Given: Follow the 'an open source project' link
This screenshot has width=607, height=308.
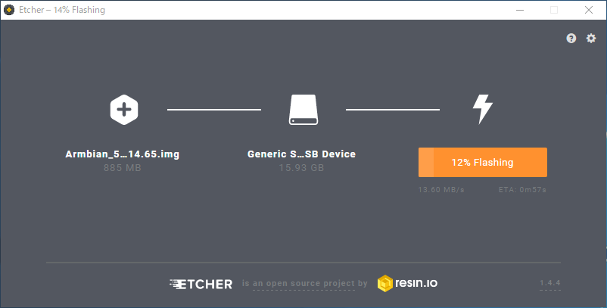Looking at the screenshot, I should (303, 283).
